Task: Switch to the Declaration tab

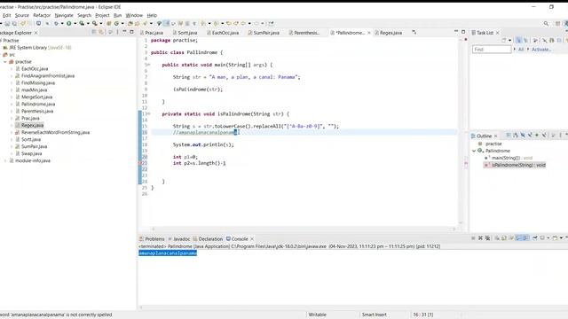Action: 208,238
